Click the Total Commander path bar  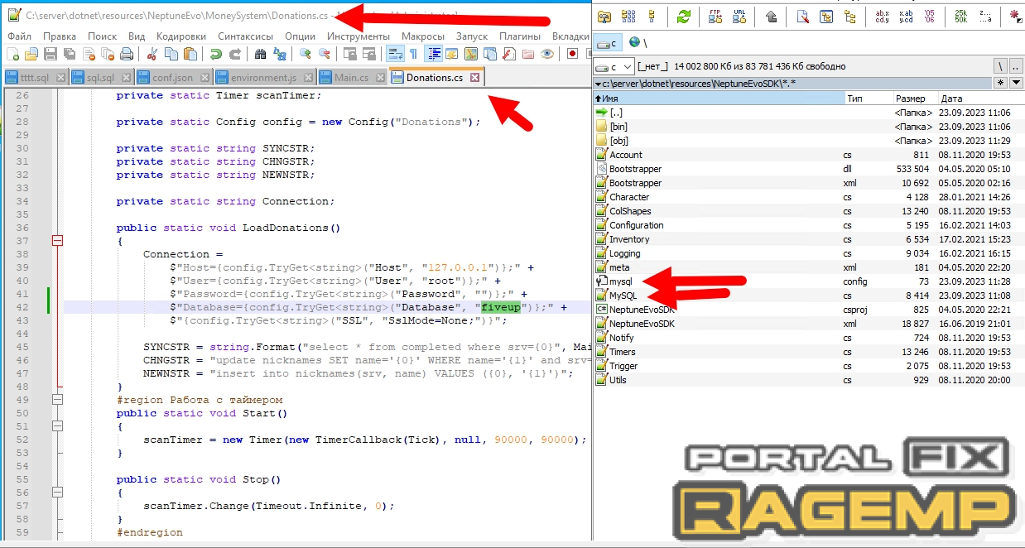[793, 83]
